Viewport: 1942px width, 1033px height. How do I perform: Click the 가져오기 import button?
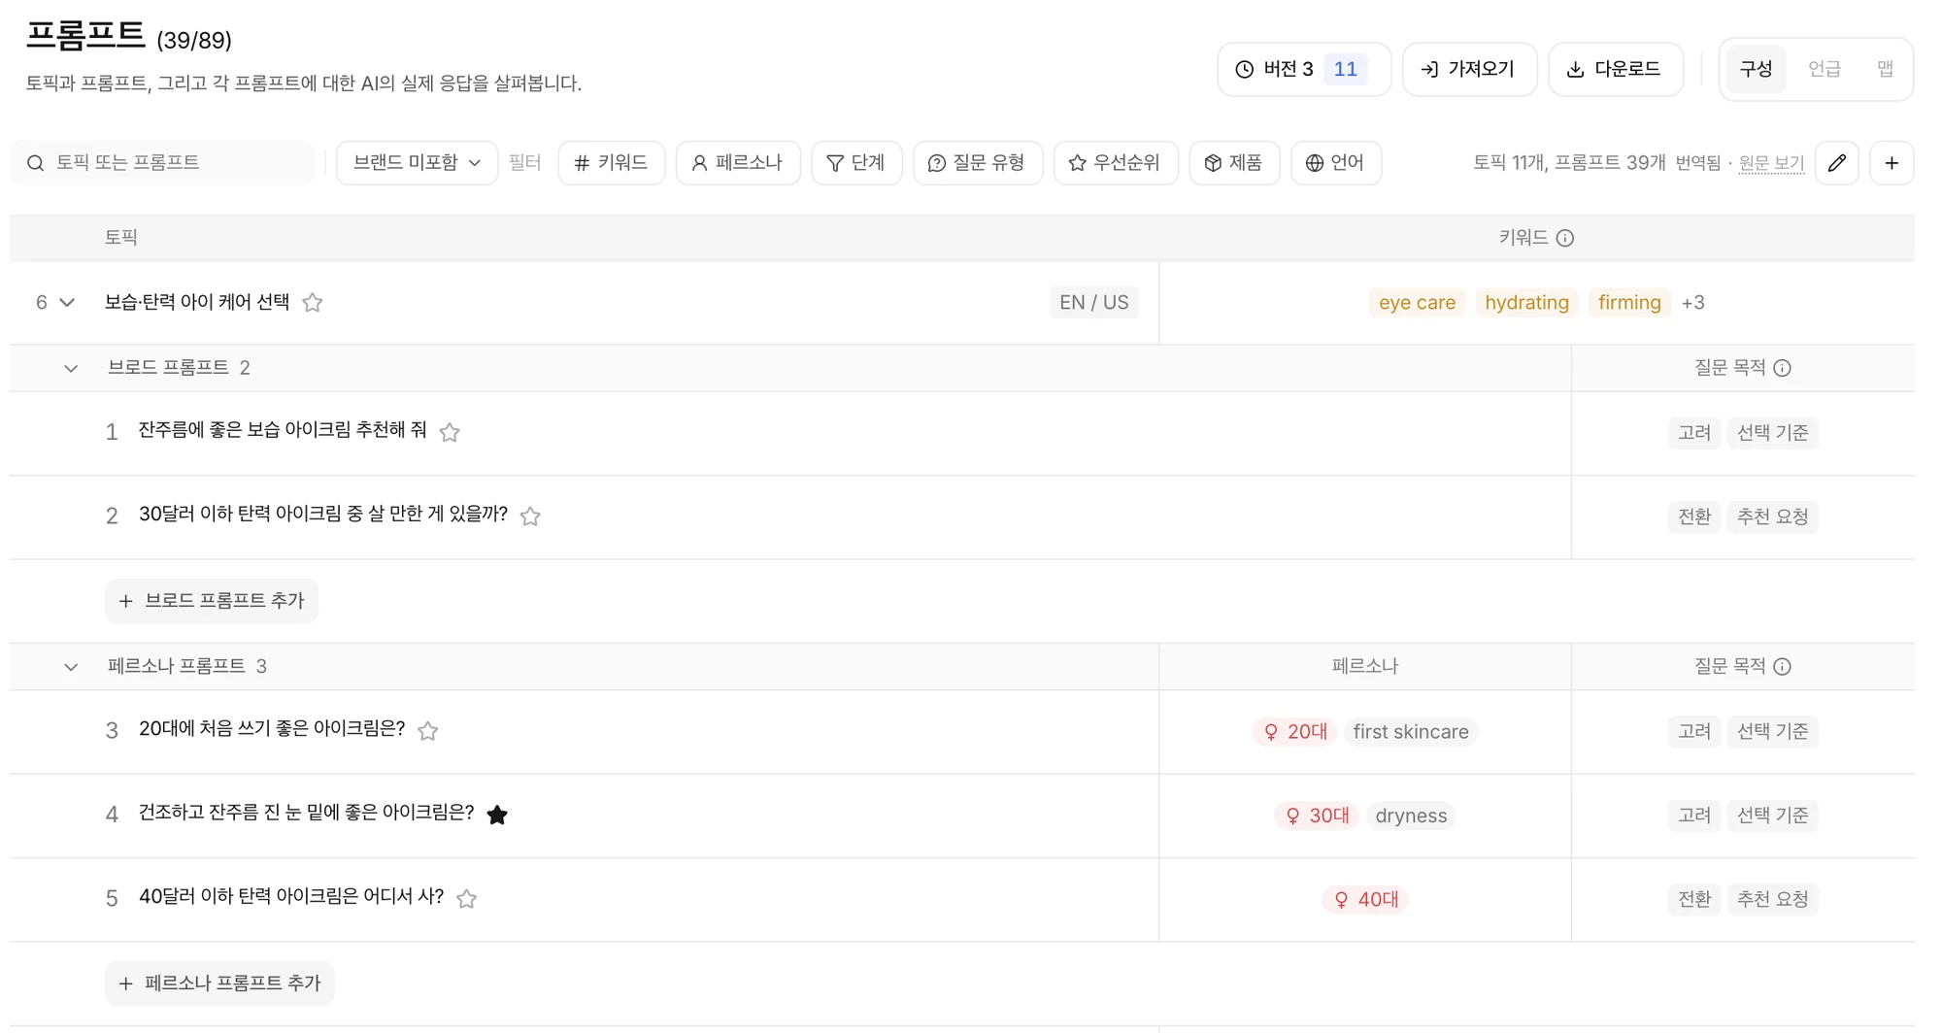(x=1469, y=69)
